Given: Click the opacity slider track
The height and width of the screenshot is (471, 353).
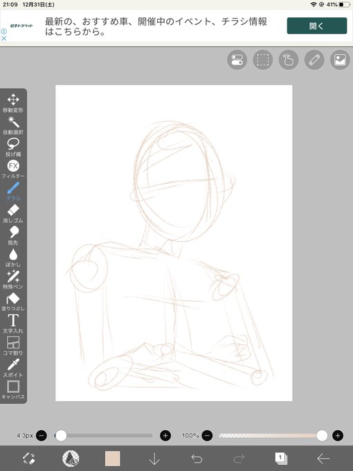Looking at the screenshot, I should pos(273,435).
